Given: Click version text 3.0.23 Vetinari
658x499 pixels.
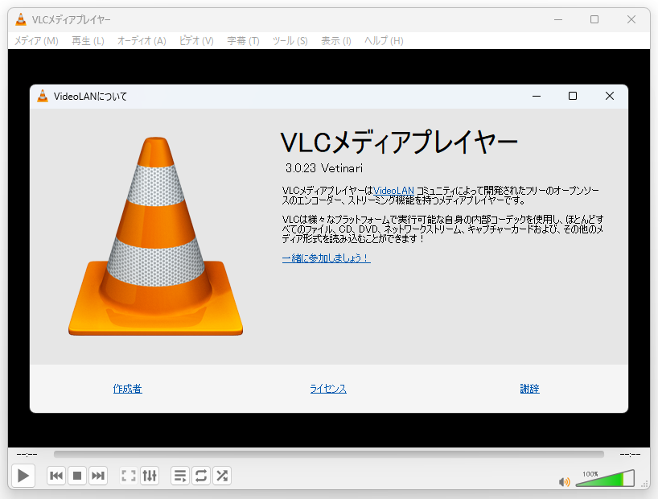Looking at the screenshot, I should tap(324, 168).
